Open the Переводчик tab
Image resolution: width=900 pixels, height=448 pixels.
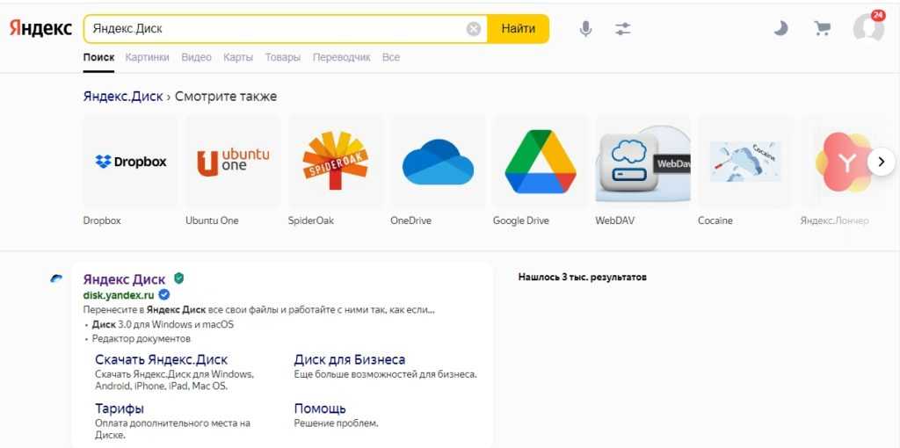(341, 57)
